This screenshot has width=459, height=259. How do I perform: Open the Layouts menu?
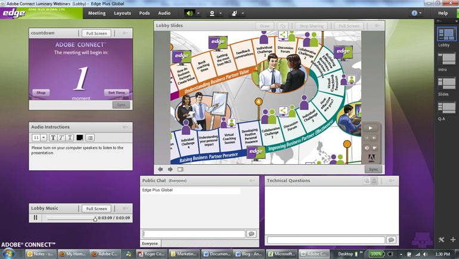click(122, 13)
